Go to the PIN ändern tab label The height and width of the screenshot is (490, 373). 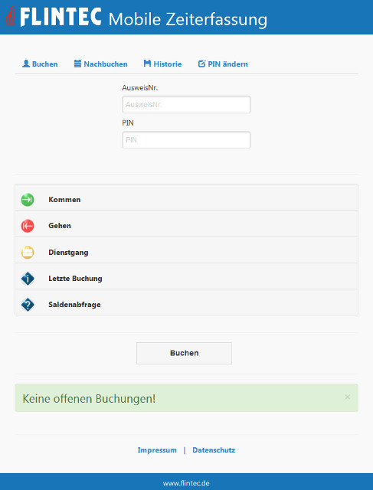tap(228, 64)
